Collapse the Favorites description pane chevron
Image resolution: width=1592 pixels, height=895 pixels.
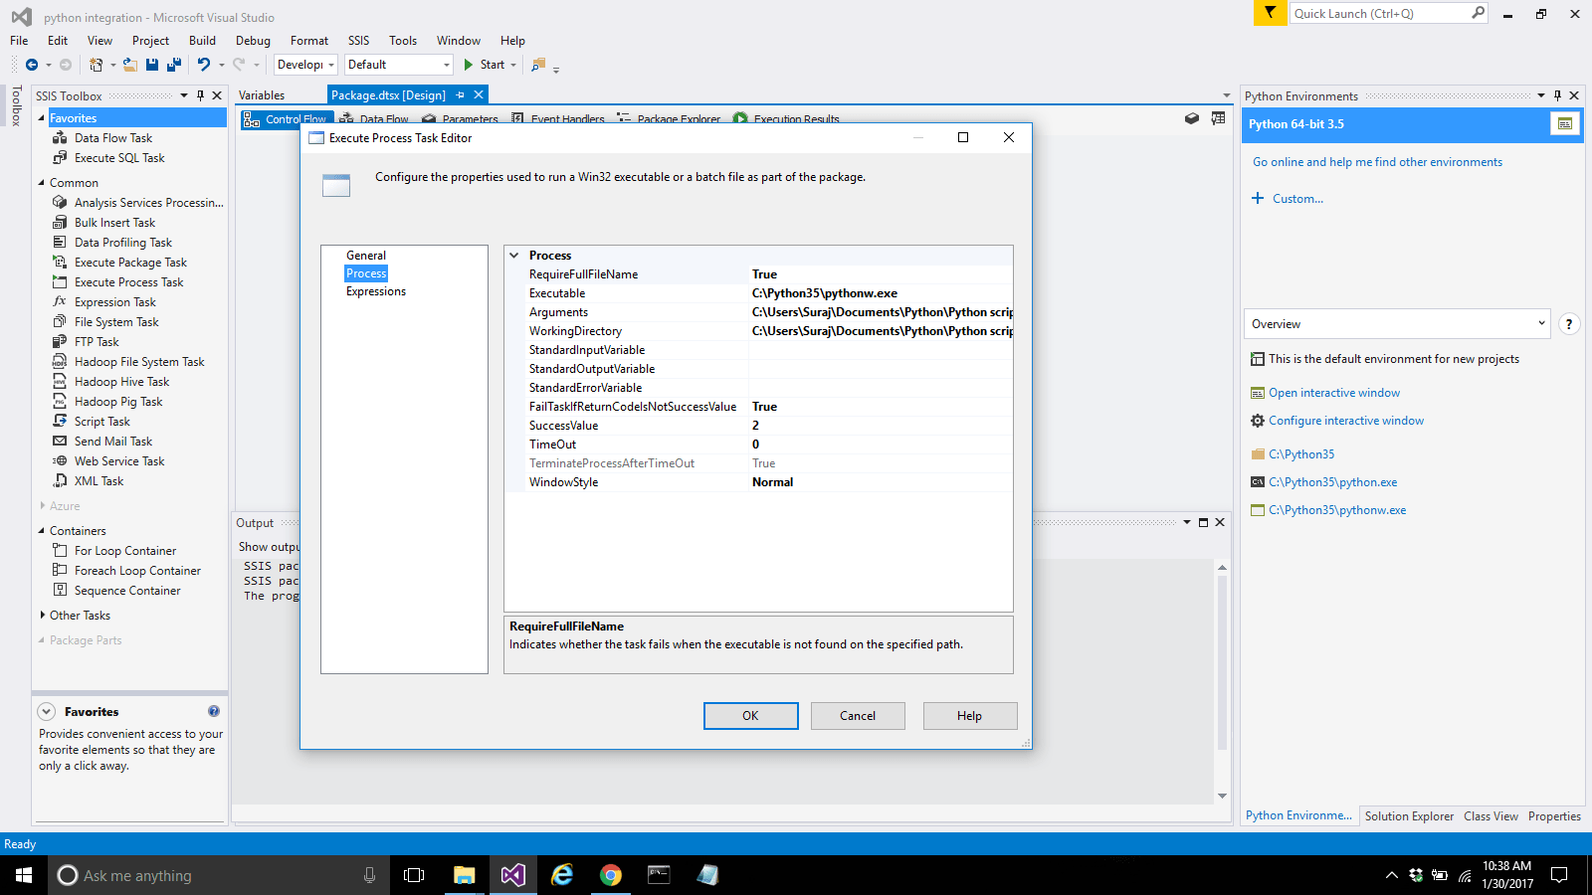47,712
